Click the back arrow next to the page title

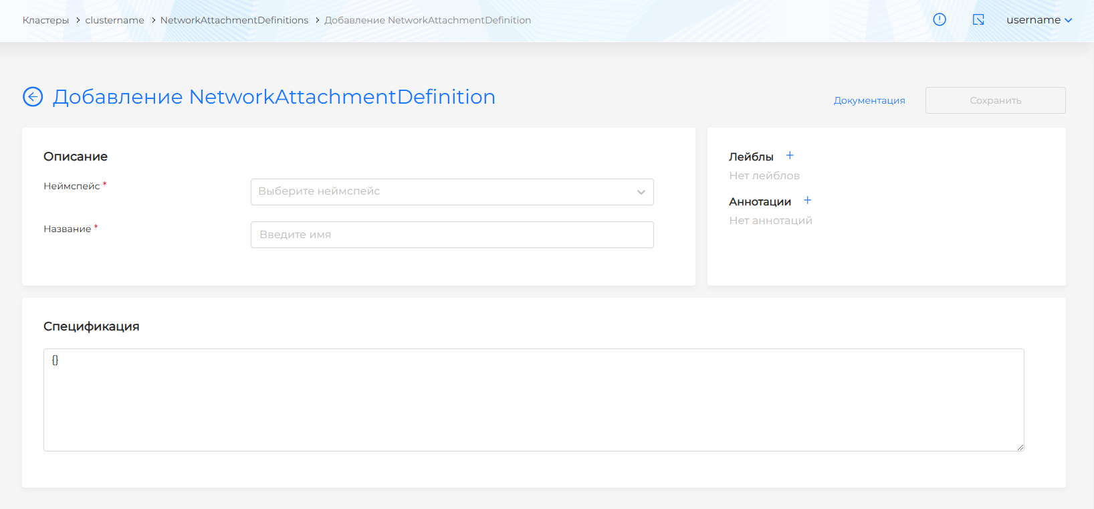33,97
